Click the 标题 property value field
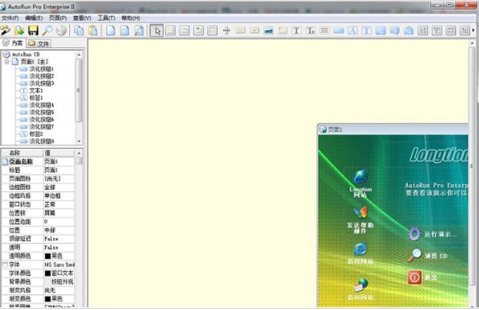The height and width of the screenshot is (310, 479). tap(58, 170)
